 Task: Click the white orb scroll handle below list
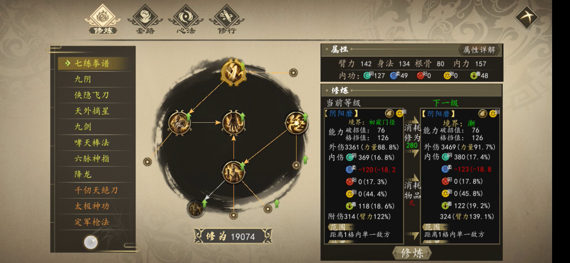91,243
